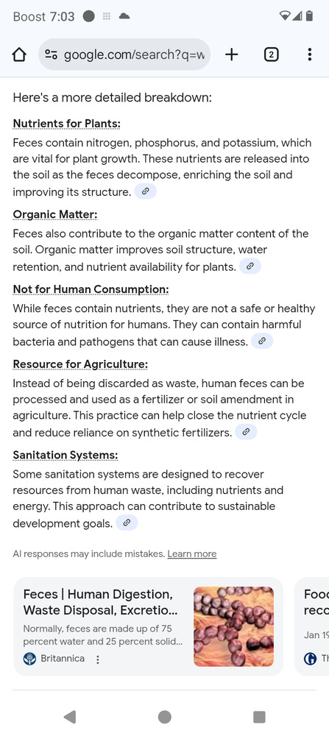The height and width of the screenshot is (736, 329).
Task: Tap the site settings icon in address bar
Action: 52,55
